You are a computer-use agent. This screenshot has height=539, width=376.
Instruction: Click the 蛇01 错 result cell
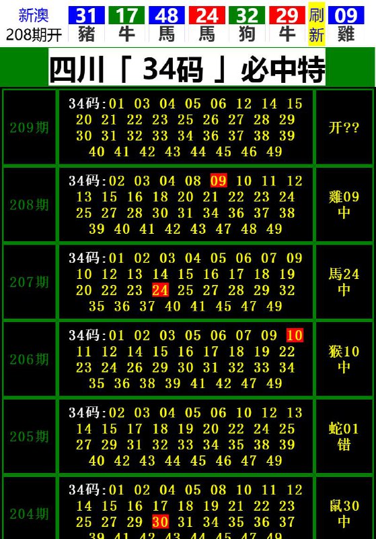click(x=344, y=437)
